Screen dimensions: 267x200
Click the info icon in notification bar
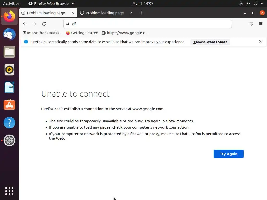(x=26, y=42)
